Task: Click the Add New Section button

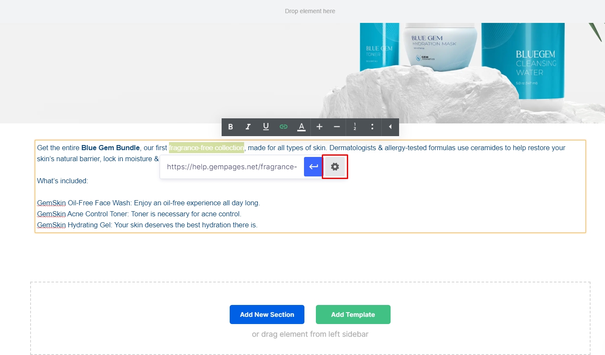Action: click(267, 314)
